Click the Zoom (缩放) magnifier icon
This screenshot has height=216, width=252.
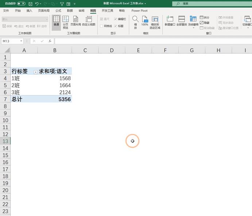tap(136, 22)
